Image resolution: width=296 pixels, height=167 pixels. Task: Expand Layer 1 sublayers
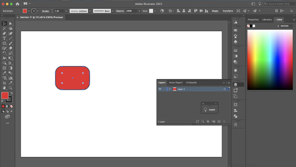point(169,89)
